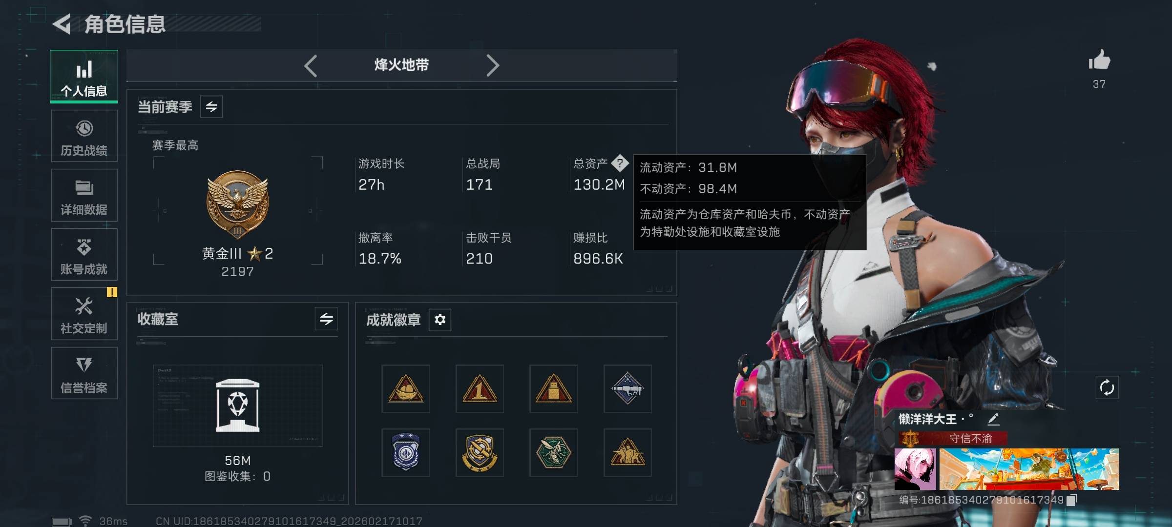Viewport: 1172px width, 527px height.
Task: Copy the player ID number icon
Action: click(1072, 500)
